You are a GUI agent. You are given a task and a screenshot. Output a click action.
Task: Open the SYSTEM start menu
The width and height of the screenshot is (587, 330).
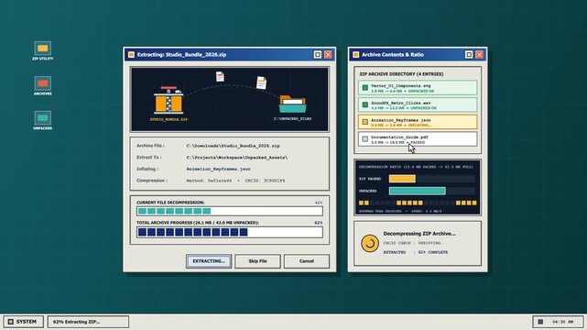coord(23,322)
